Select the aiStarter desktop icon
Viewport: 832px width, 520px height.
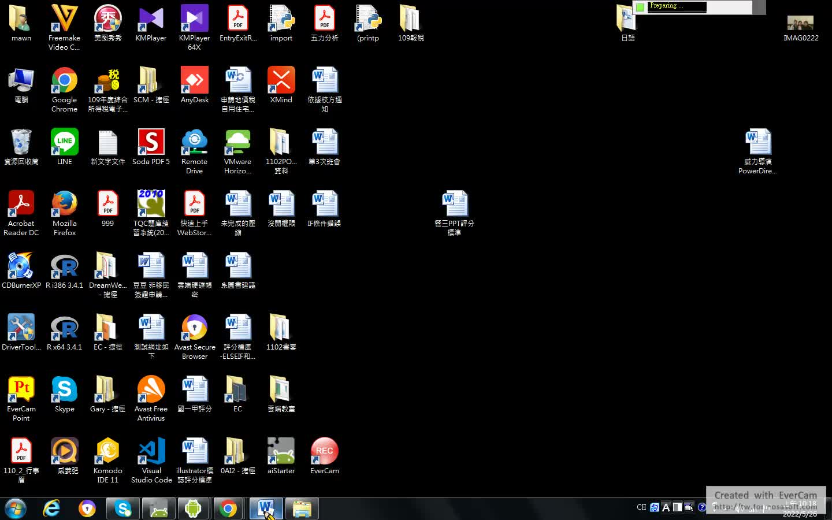click(x=281, y=455)
